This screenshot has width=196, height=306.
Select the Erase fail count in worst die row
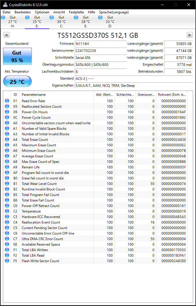95,178
